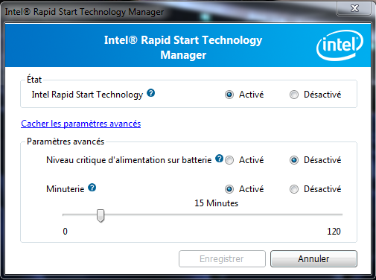Choose Désactivé for the Minuterie option
Image resolution: width=376 pixels, height=280 pixels.
tap(294, 189)
